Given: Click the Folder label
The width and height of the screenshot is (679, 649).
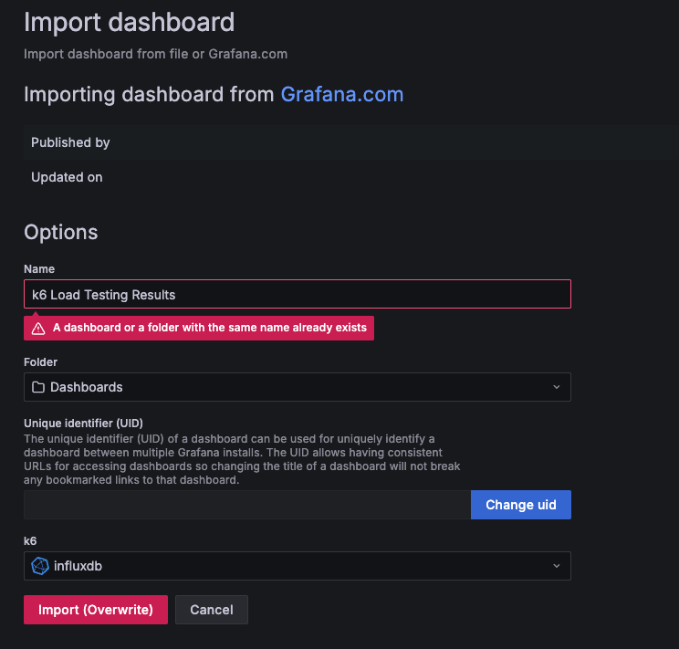Looking at the screenshot, I should tap(40, 361).
